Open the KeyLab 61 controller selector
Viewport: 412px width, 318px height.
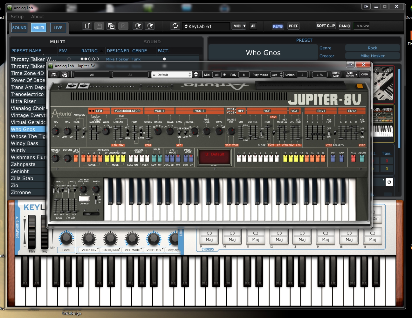pos(206,26)
